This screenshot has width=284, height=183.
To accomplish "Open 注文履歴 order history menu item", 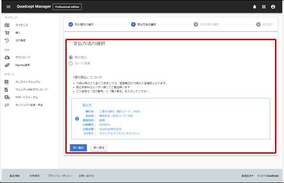I will (x=20, y=40).
